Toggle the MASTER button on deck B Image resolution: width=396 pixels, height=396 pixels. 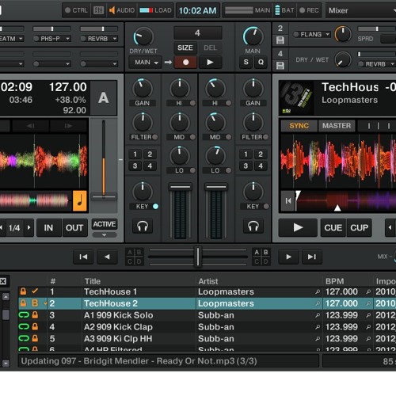point(337,126)
